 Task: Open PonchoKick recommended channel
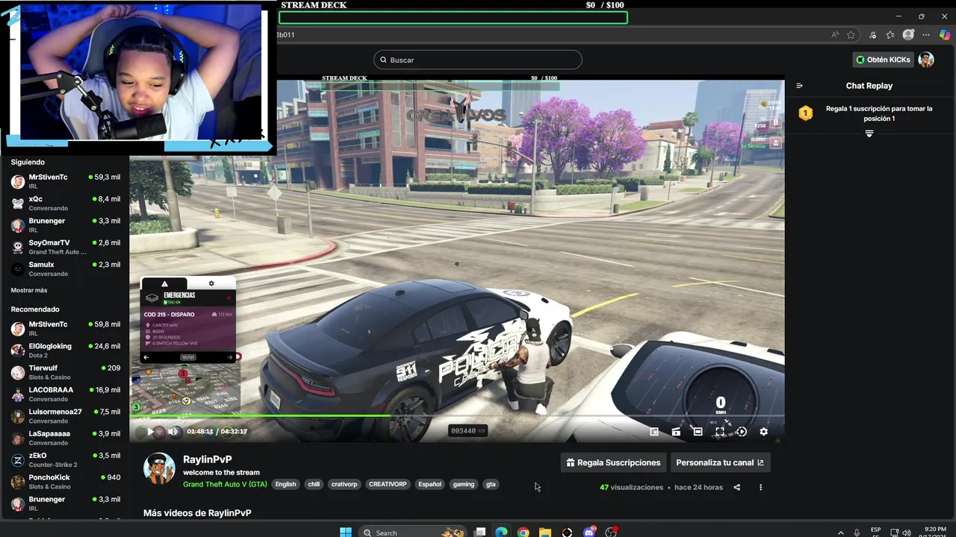click(66, 481)
